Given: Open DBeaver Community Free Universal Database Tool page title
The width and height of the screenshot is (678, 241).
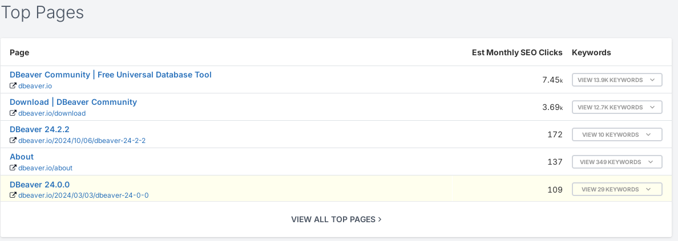Looking at the screenshot, I should coord(111,75).
